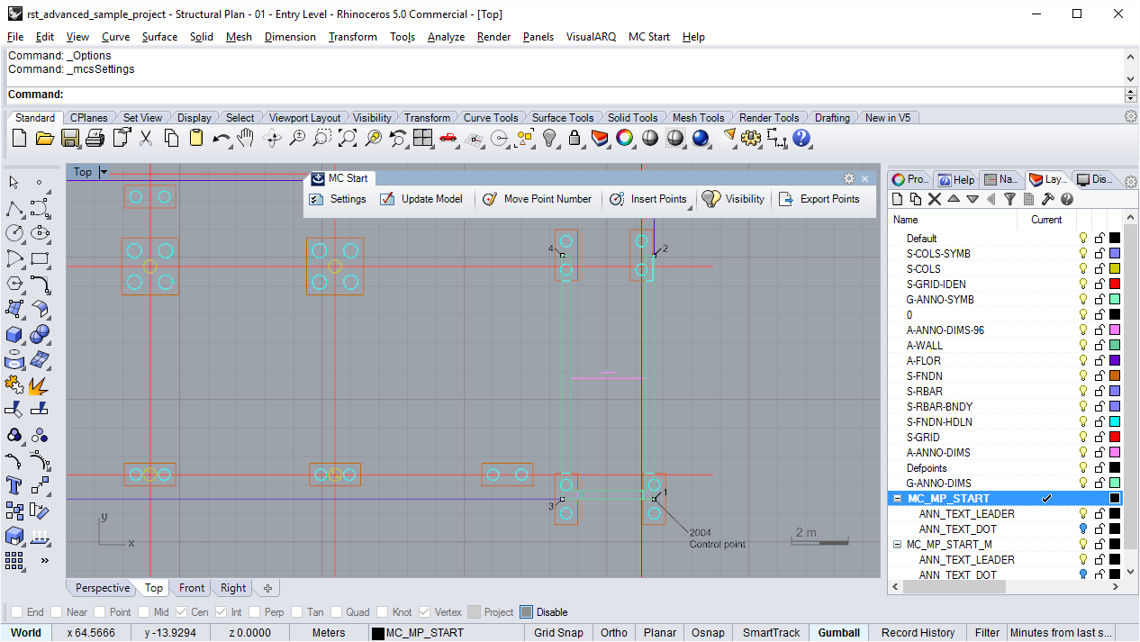This screenshot has width=1140, height=642.
Task: Click the Move Point Number button
Action: (x=538, y=199)
